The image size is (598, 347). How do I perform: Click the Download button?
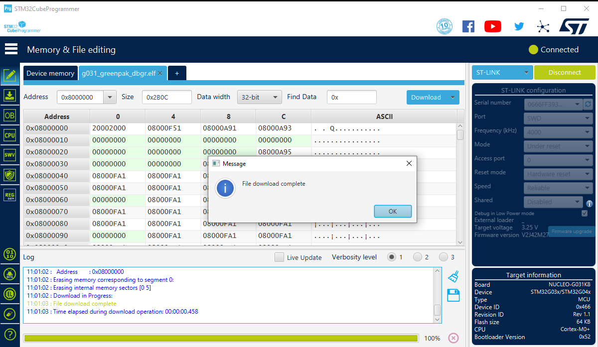(426, 98)
